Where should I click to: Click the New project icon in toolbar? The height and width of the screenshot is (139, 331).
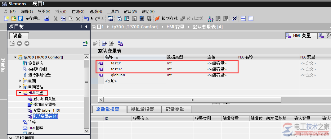(7, 19)
